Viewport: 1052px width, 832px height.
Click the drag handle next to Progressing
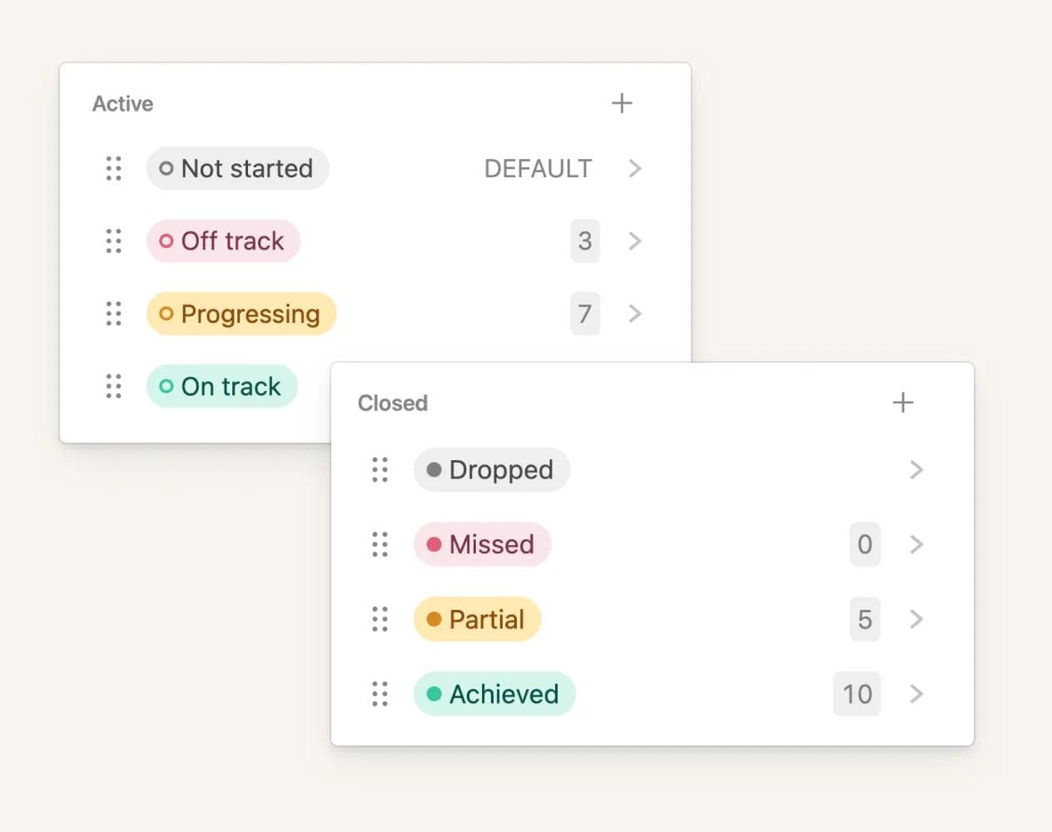pyautogui.click(x=114, y=314)
